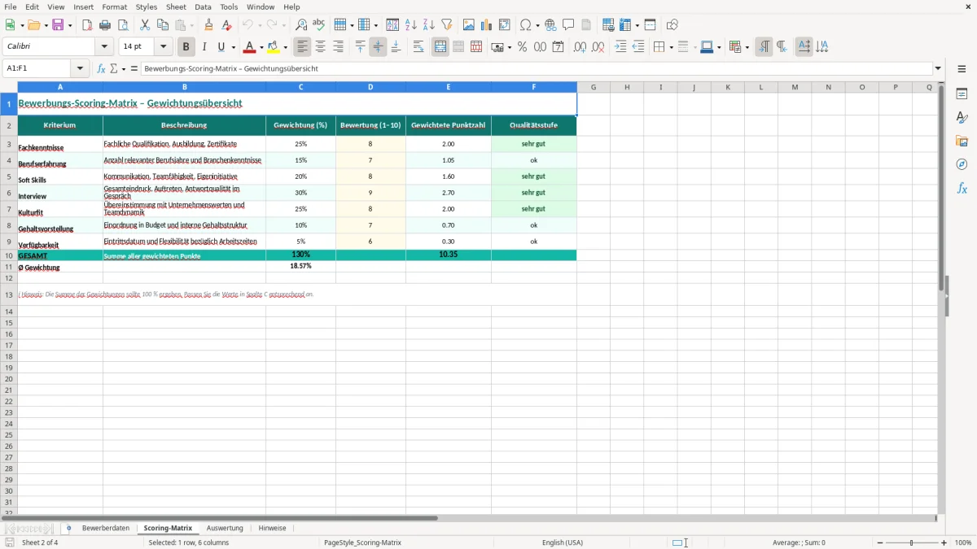This screenshot has height=549, width=977.
Task: Apply the yellow Background Color swatch
Action: (x=274, y=47)
